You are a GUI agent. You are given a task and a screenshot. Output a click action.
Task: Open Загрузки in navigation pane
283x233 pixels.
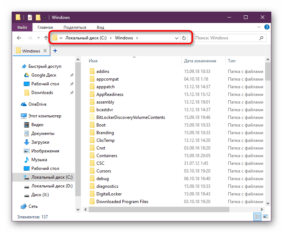(37, 142)
